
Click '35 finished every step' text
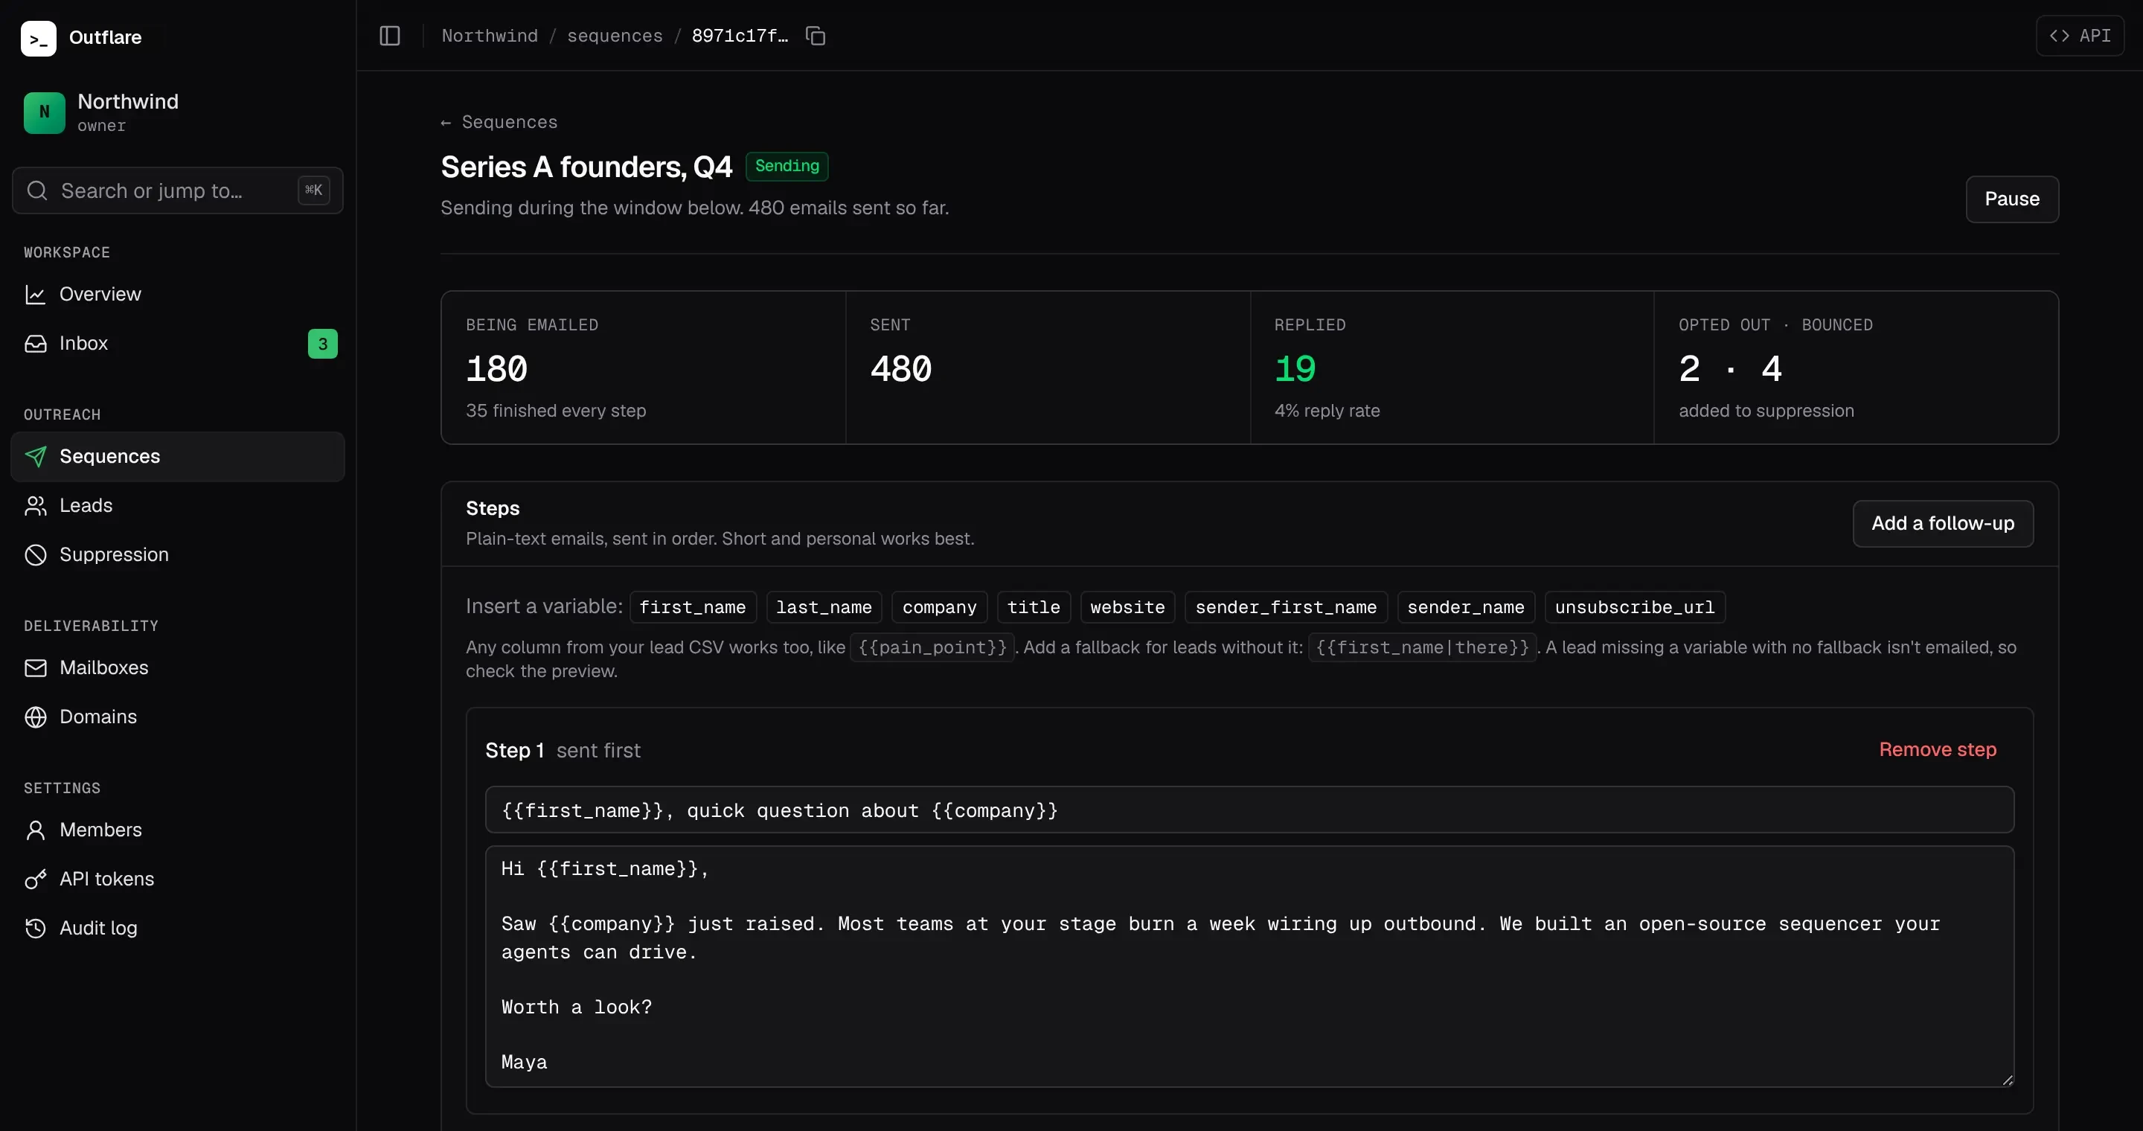(556, 411)
